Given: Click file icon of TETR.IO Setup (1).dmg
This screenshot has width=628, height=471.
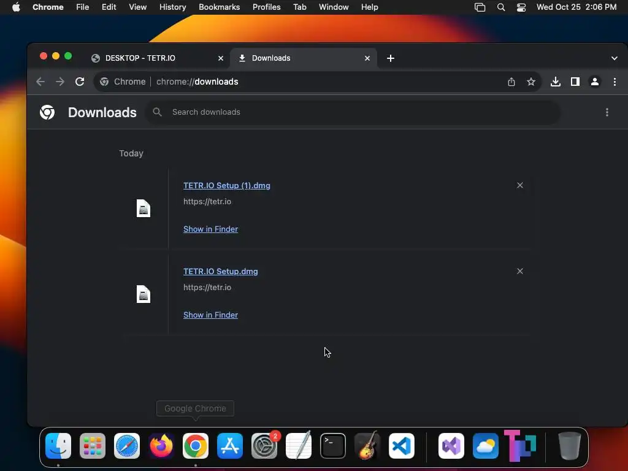Looking at the screenshot, I should pyautogui.click(x=144, y=209).
